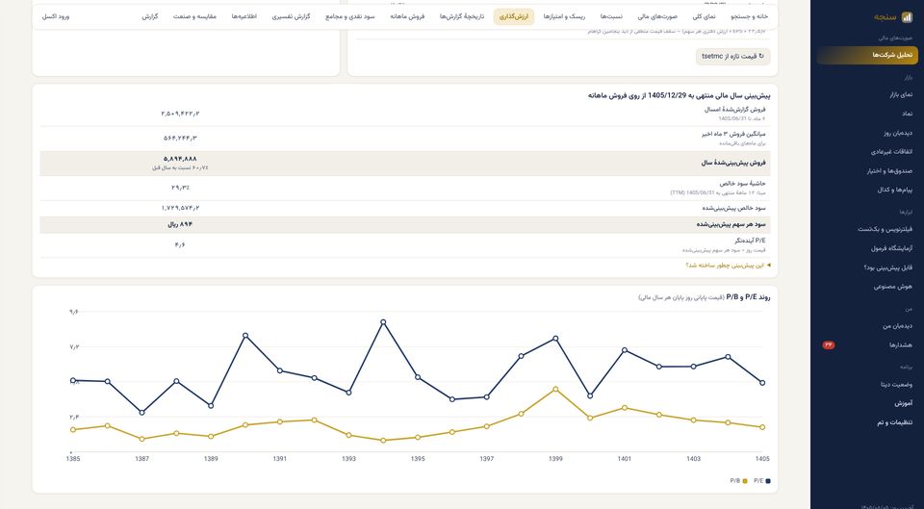This screenshot has height=509, width=924.
Task: Go to the نسبت‌ها tab
Action: click(611, 17)
